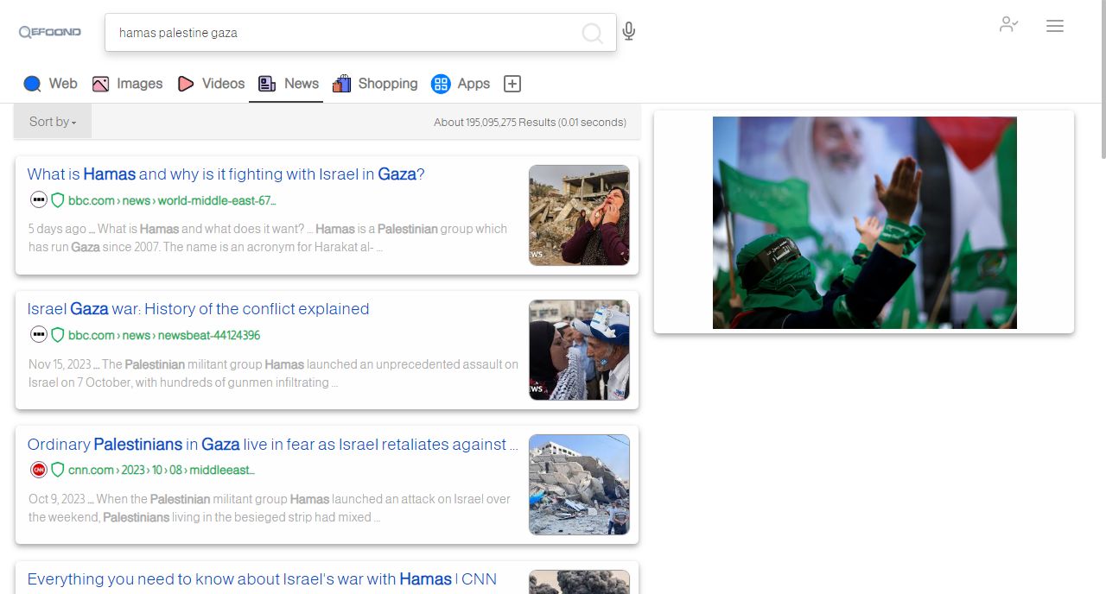Click the Images tab picture icon
Image resolution: width=1106 pixels, height=594 pixels.
pos(100,84)
